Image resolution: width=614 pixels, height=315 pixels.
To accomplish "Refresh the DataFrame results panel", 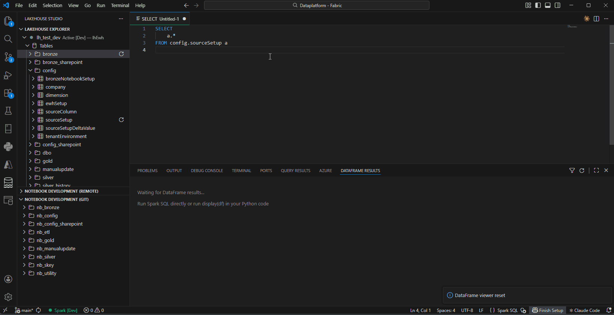I will pyautogui.click(x=582, y=171).
